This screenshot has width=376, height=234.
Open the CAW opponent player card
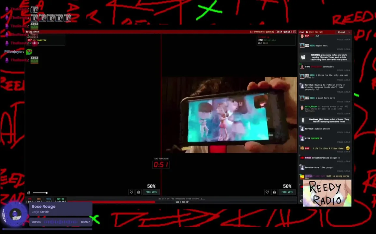tap(276, 40)
